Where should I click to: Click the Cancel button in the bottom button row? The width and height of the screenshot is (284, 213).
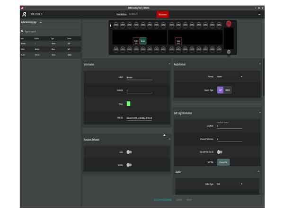(179, 200)
